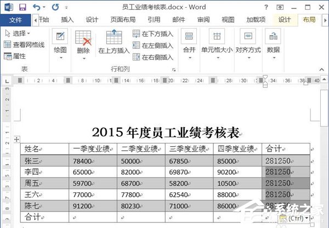
Task: Click the vertical scrollbar up arrow
Action: tap(325, 80)
